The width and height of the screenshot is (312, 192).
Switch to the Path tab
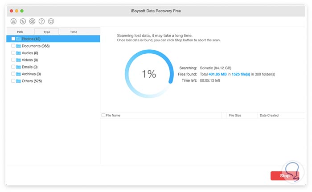point(20,32)
